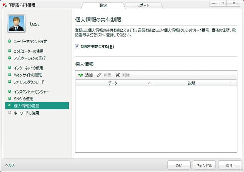Close the 保護者による管理 window

234,3
